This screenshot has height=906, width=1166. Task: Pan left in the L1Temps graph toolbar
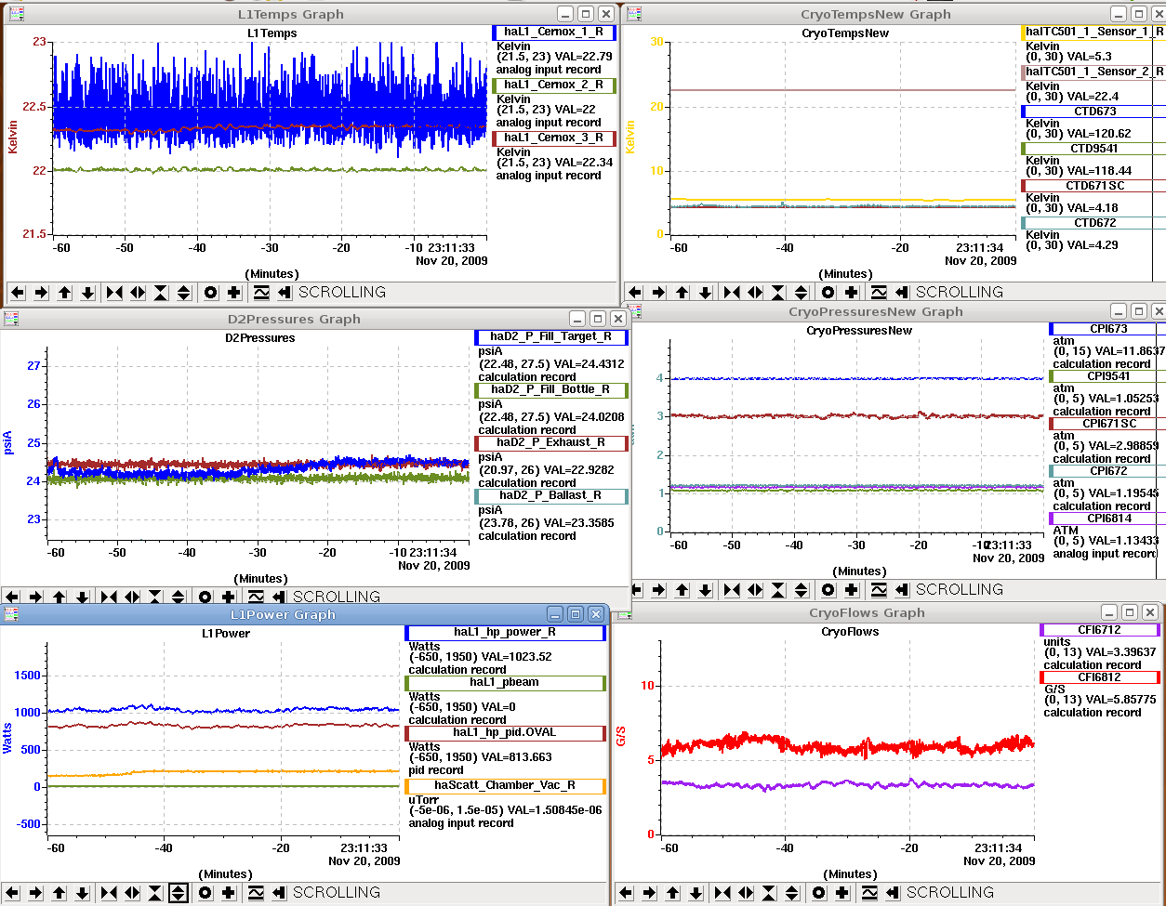18,292
